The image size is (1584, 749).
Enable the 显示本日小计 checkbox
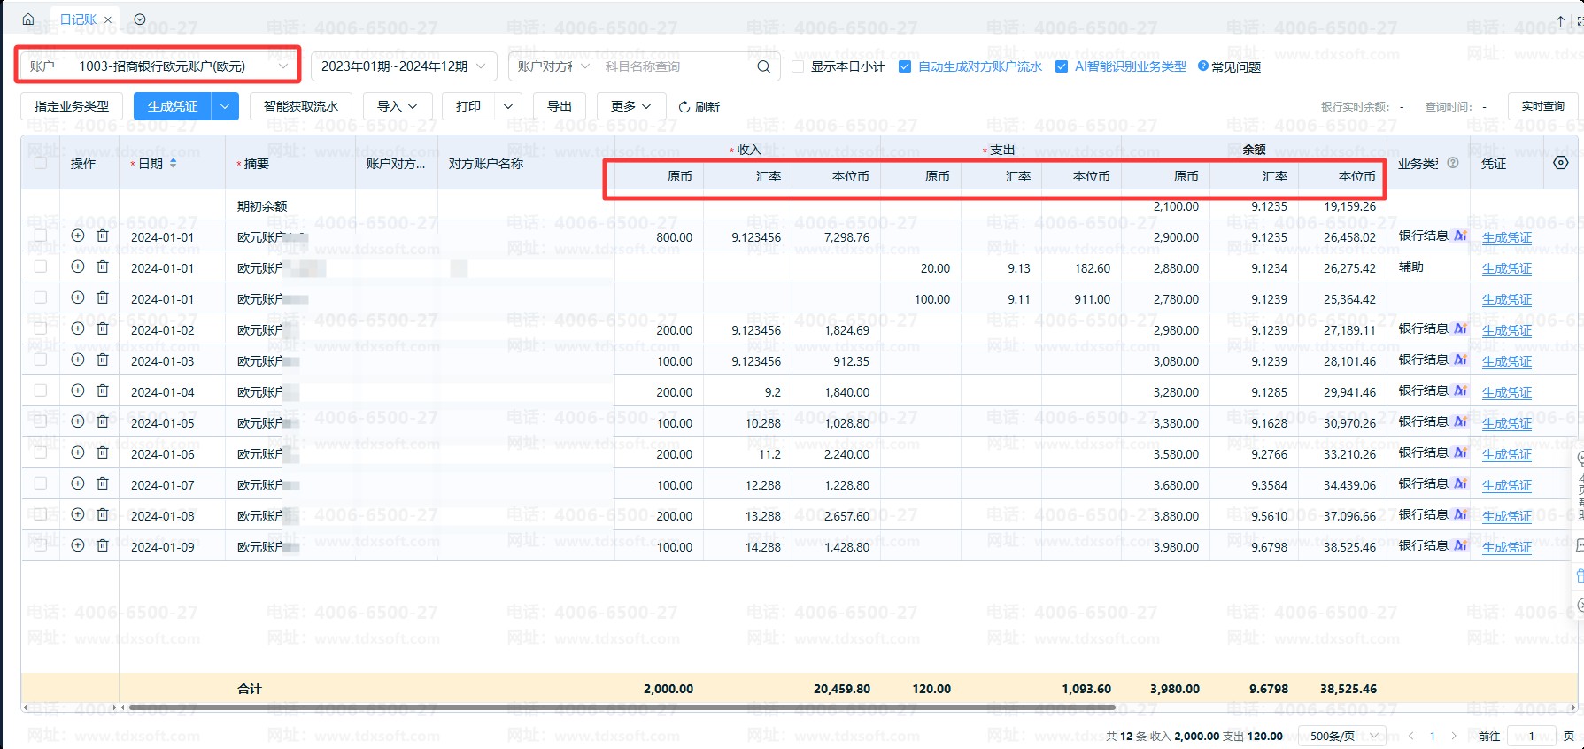point(798,66)
